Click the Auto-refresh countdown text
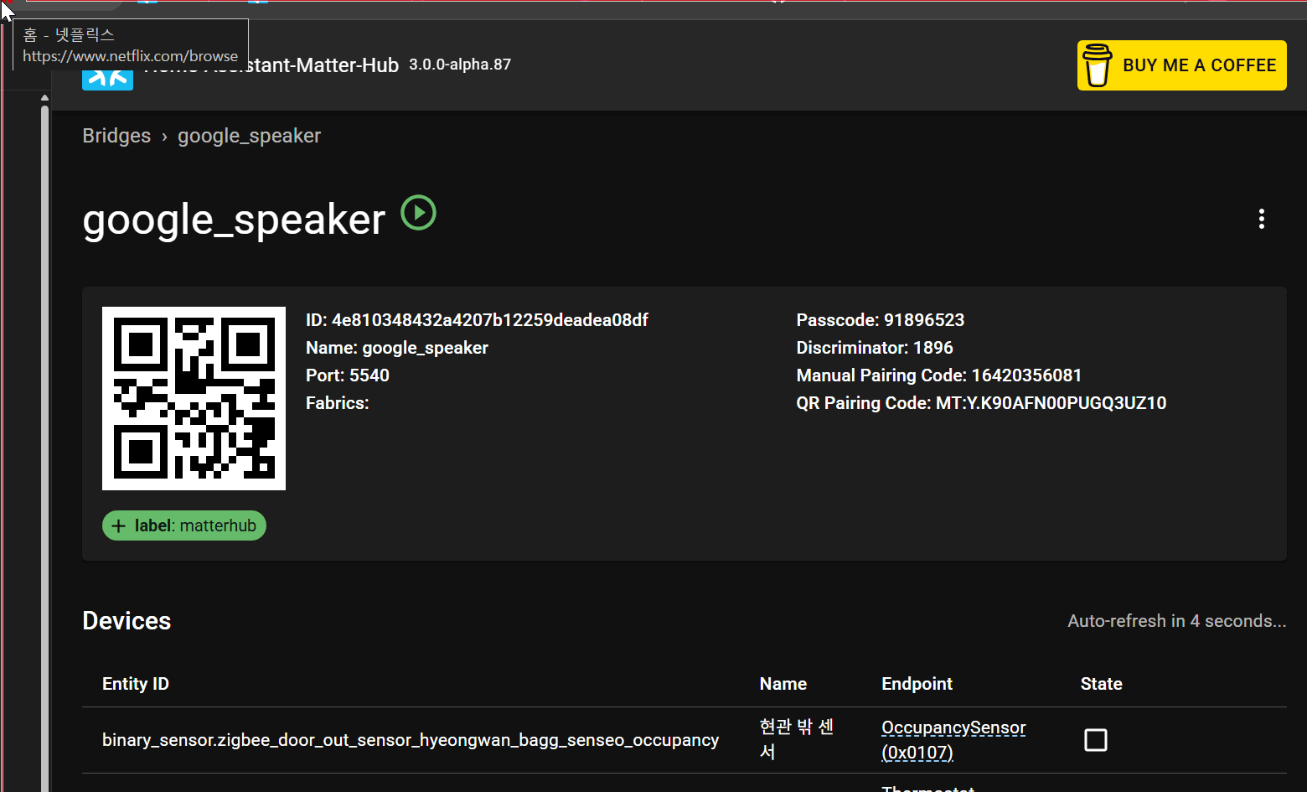Image resolution: width=1307 pixels, height=792 pixels. (1176, 621)
